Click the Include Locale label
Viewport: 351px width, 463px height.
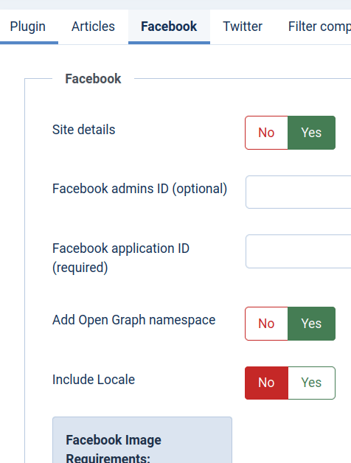94,380
